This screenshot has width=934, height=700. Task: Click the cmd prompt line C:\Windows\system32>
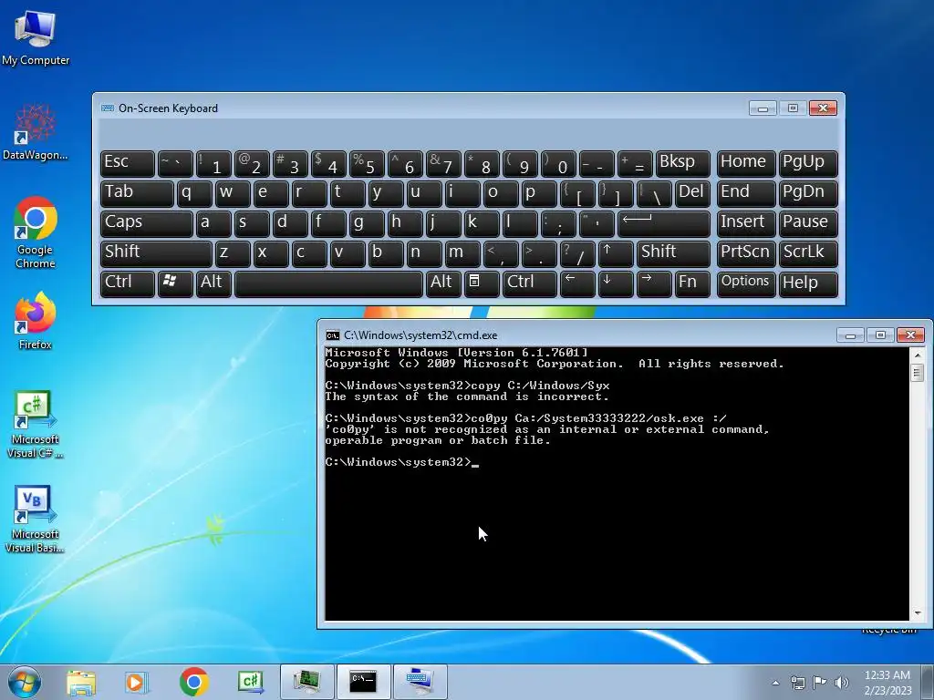tap(400, 462)
